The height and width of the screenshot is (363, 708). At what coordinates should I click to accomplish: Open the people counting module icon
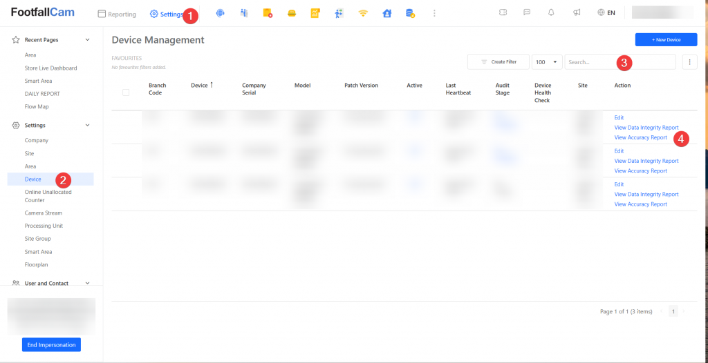coord(244,14)
